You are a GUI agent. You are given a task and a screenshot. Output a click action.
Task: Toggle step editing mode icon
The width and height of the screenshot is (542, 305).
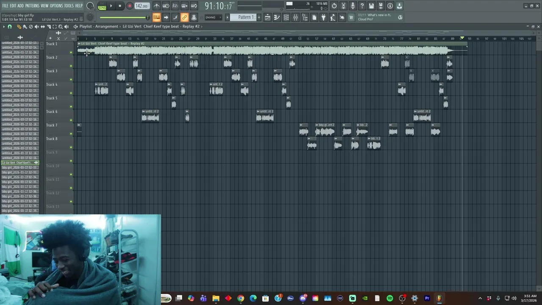(x=175, y=17)
